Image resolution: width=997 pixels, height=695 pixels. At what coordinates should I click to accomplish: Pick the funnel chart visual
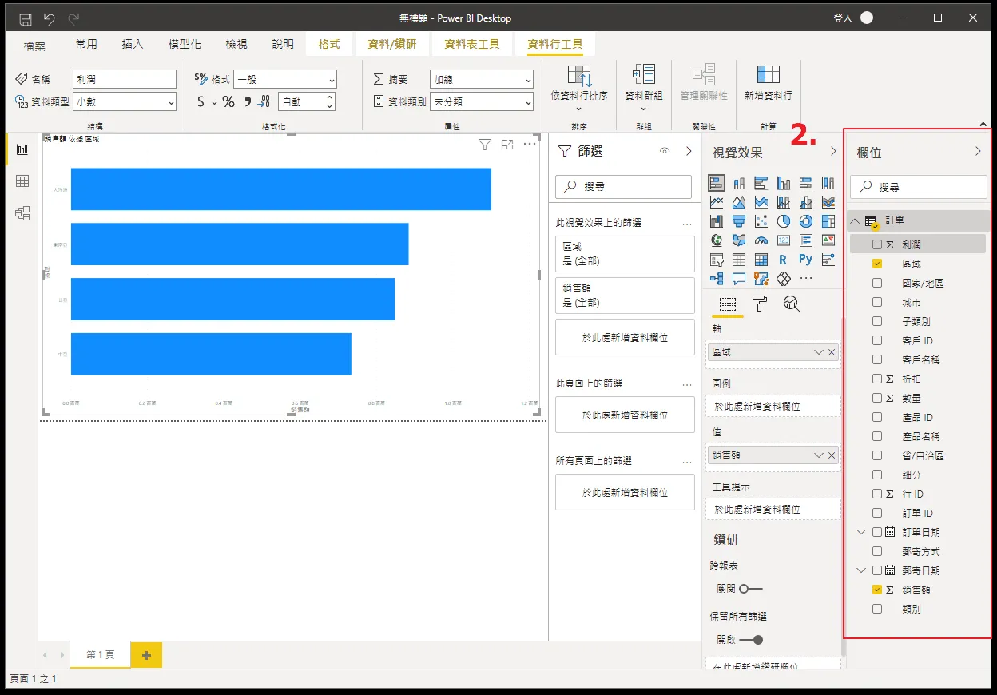point(739,220)
